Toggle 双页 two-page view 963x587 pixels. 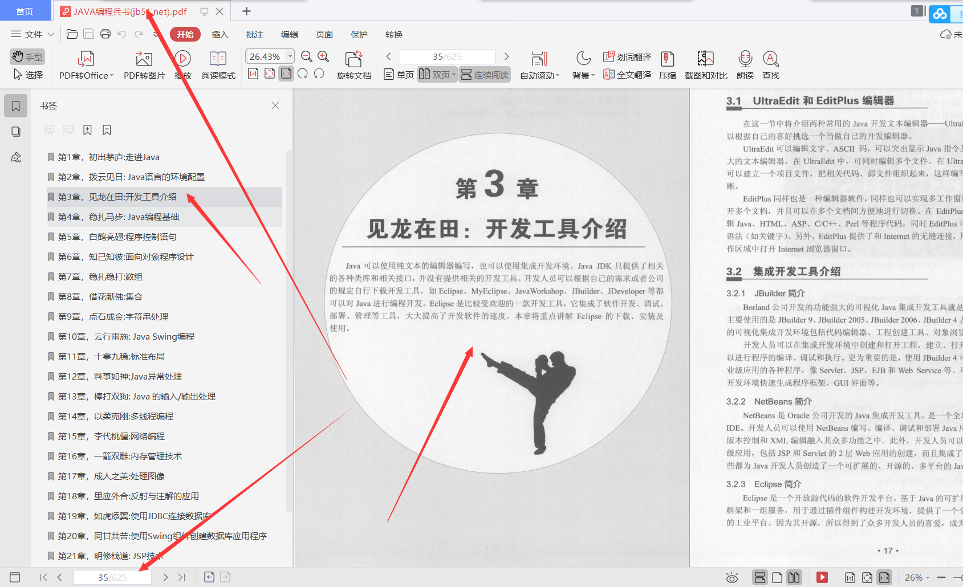(437, 75)
